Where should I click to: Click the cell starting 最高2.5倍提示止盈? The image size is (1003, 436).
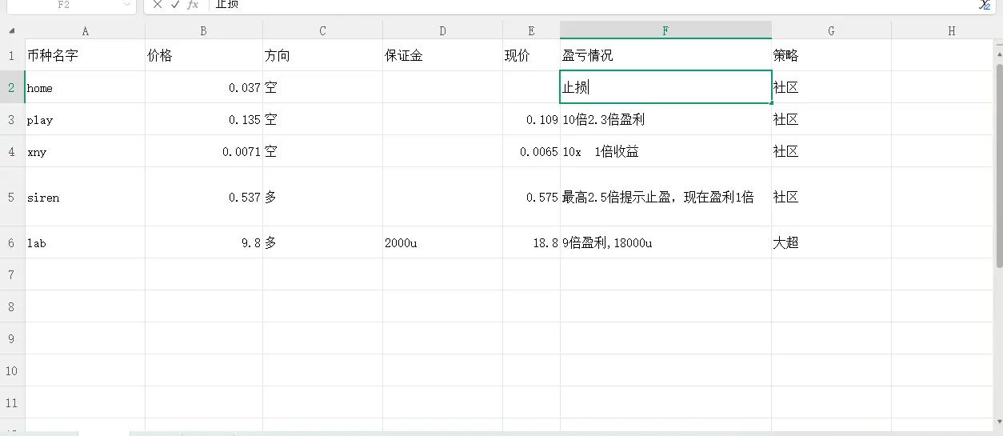[665, 197]
